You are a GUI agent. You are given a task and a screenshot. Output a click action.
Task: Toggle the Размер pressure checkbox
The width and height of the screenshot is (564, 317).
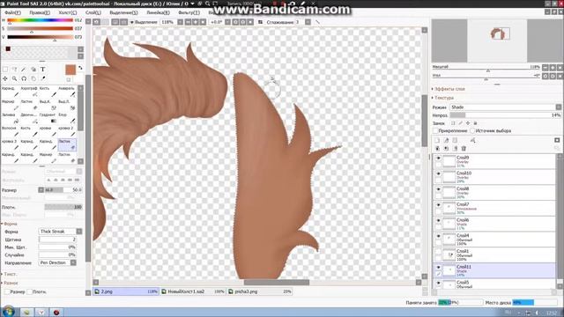(7, 291)
